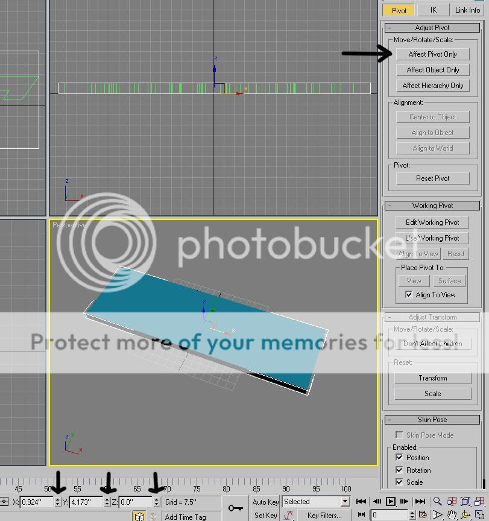The width and height of the screenshot is (489, 521).
Task: Click the X coordinate input field
Action: (37, 502)
